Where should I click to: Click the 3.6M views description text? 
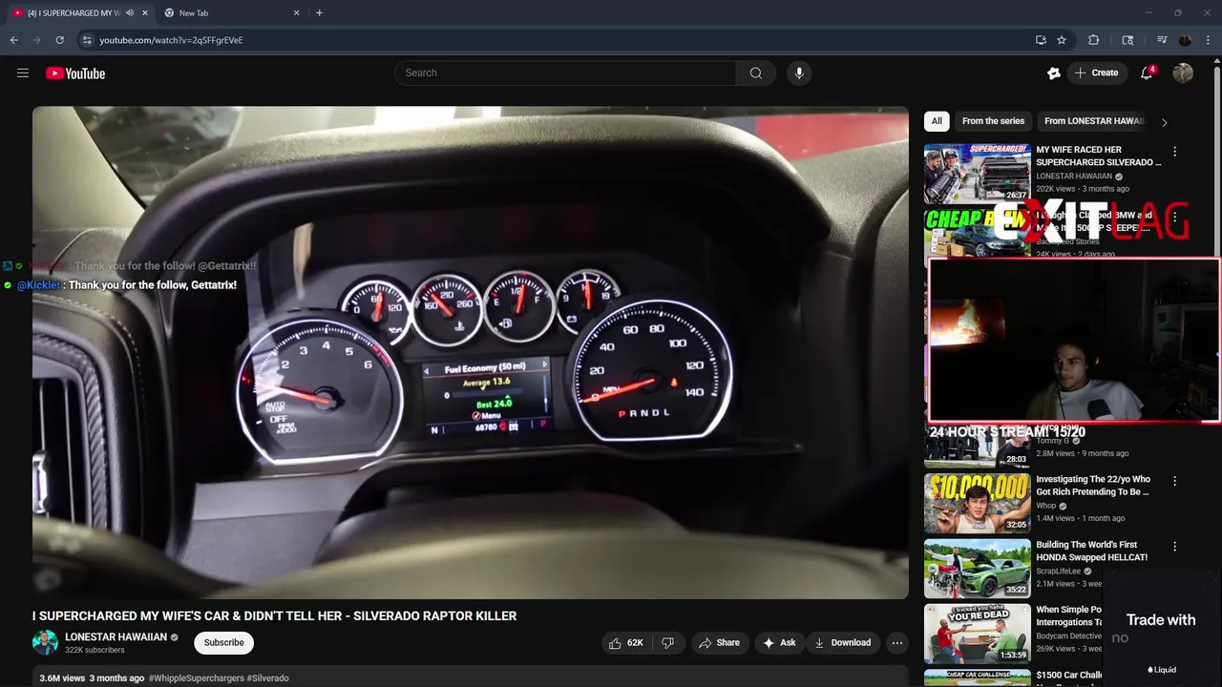(x=62, y=678)
